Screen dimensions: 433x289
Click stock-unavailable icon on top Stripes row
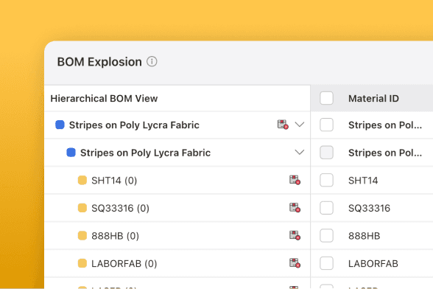coord(283,125)
